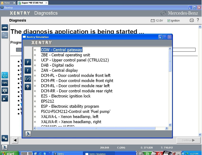Open the gears settings icon in sidebar

coord(5,138)
